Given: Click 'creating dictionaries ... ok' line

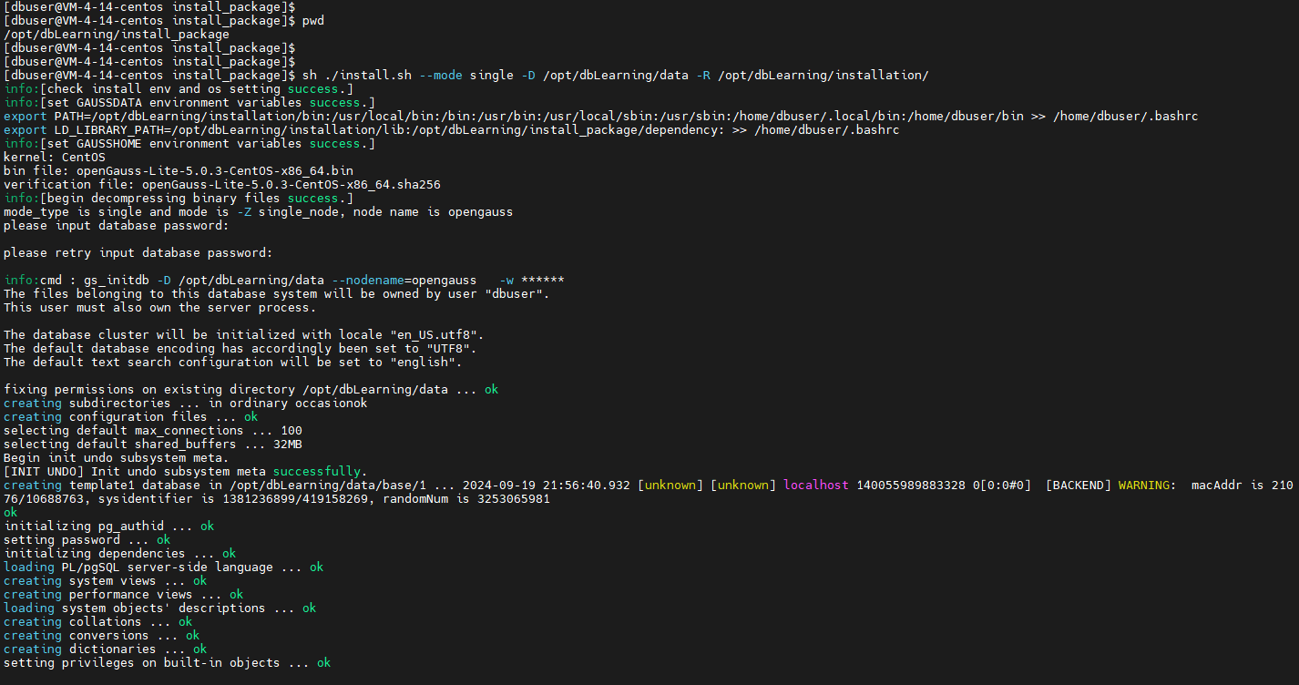Looking at the screenshot, I should coord(106,649).
